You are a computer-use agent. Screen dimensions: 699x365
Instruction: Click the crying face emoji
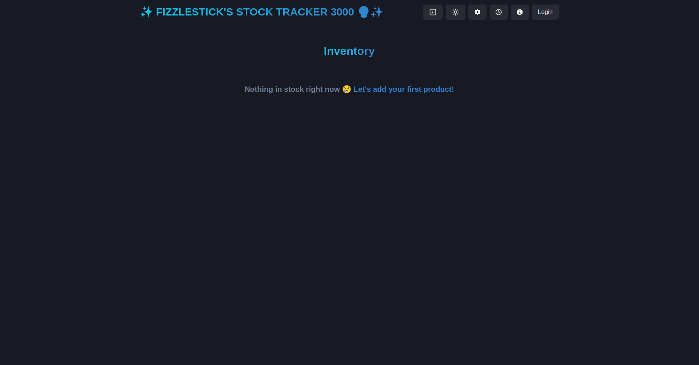click(x=347, y=89)
